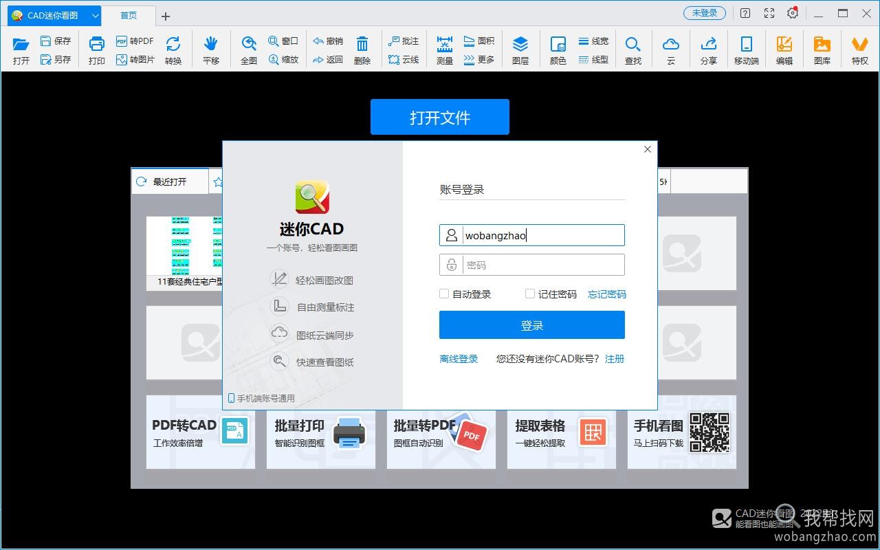Click the 删除 trash icon
The width and height of the screenshot is (880, 550).
click(362, 44)
